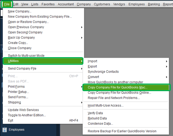Open the Accountant menu
The height and width of the screenshot is (136, 173).
pyautogui.click(x=66, y=4)
